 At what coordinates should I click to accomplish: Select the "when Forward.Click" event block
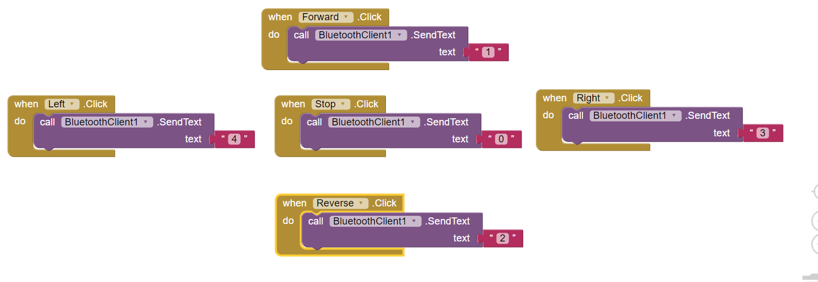coord(280,17)
